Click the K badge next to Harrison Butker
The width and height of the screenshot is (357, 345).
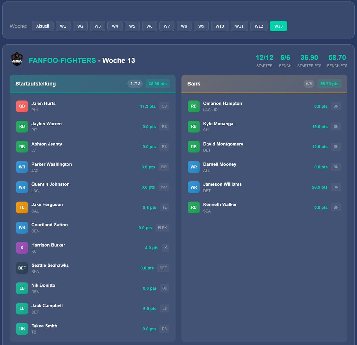[x=22, y=248]
